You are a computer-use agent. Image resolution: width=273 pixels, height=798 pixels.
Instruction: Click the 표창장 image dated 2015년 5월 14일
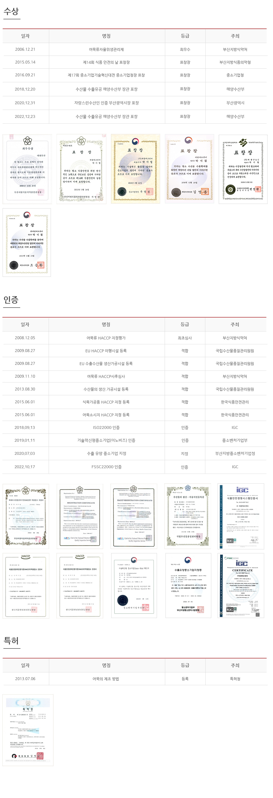pos(81,169)
